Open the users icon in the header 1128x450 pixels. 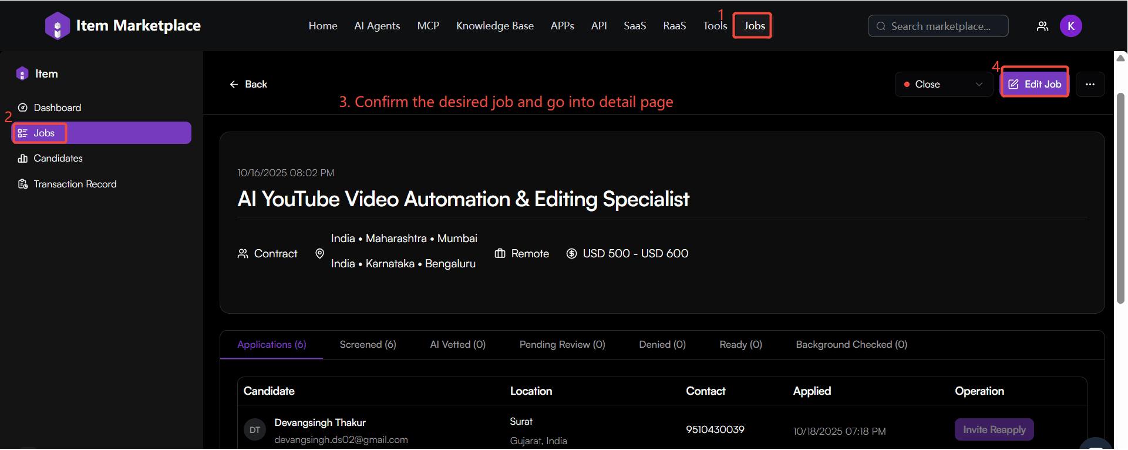coord(1042,26)
